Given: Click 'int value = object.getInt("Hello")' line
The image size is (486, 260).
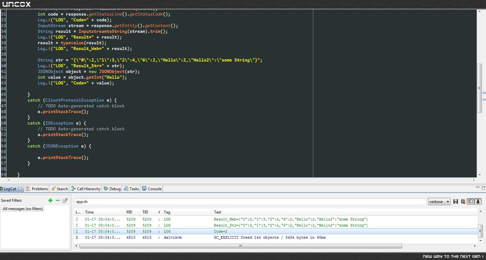Looking at the screenshot, I should tap(82, 77).
